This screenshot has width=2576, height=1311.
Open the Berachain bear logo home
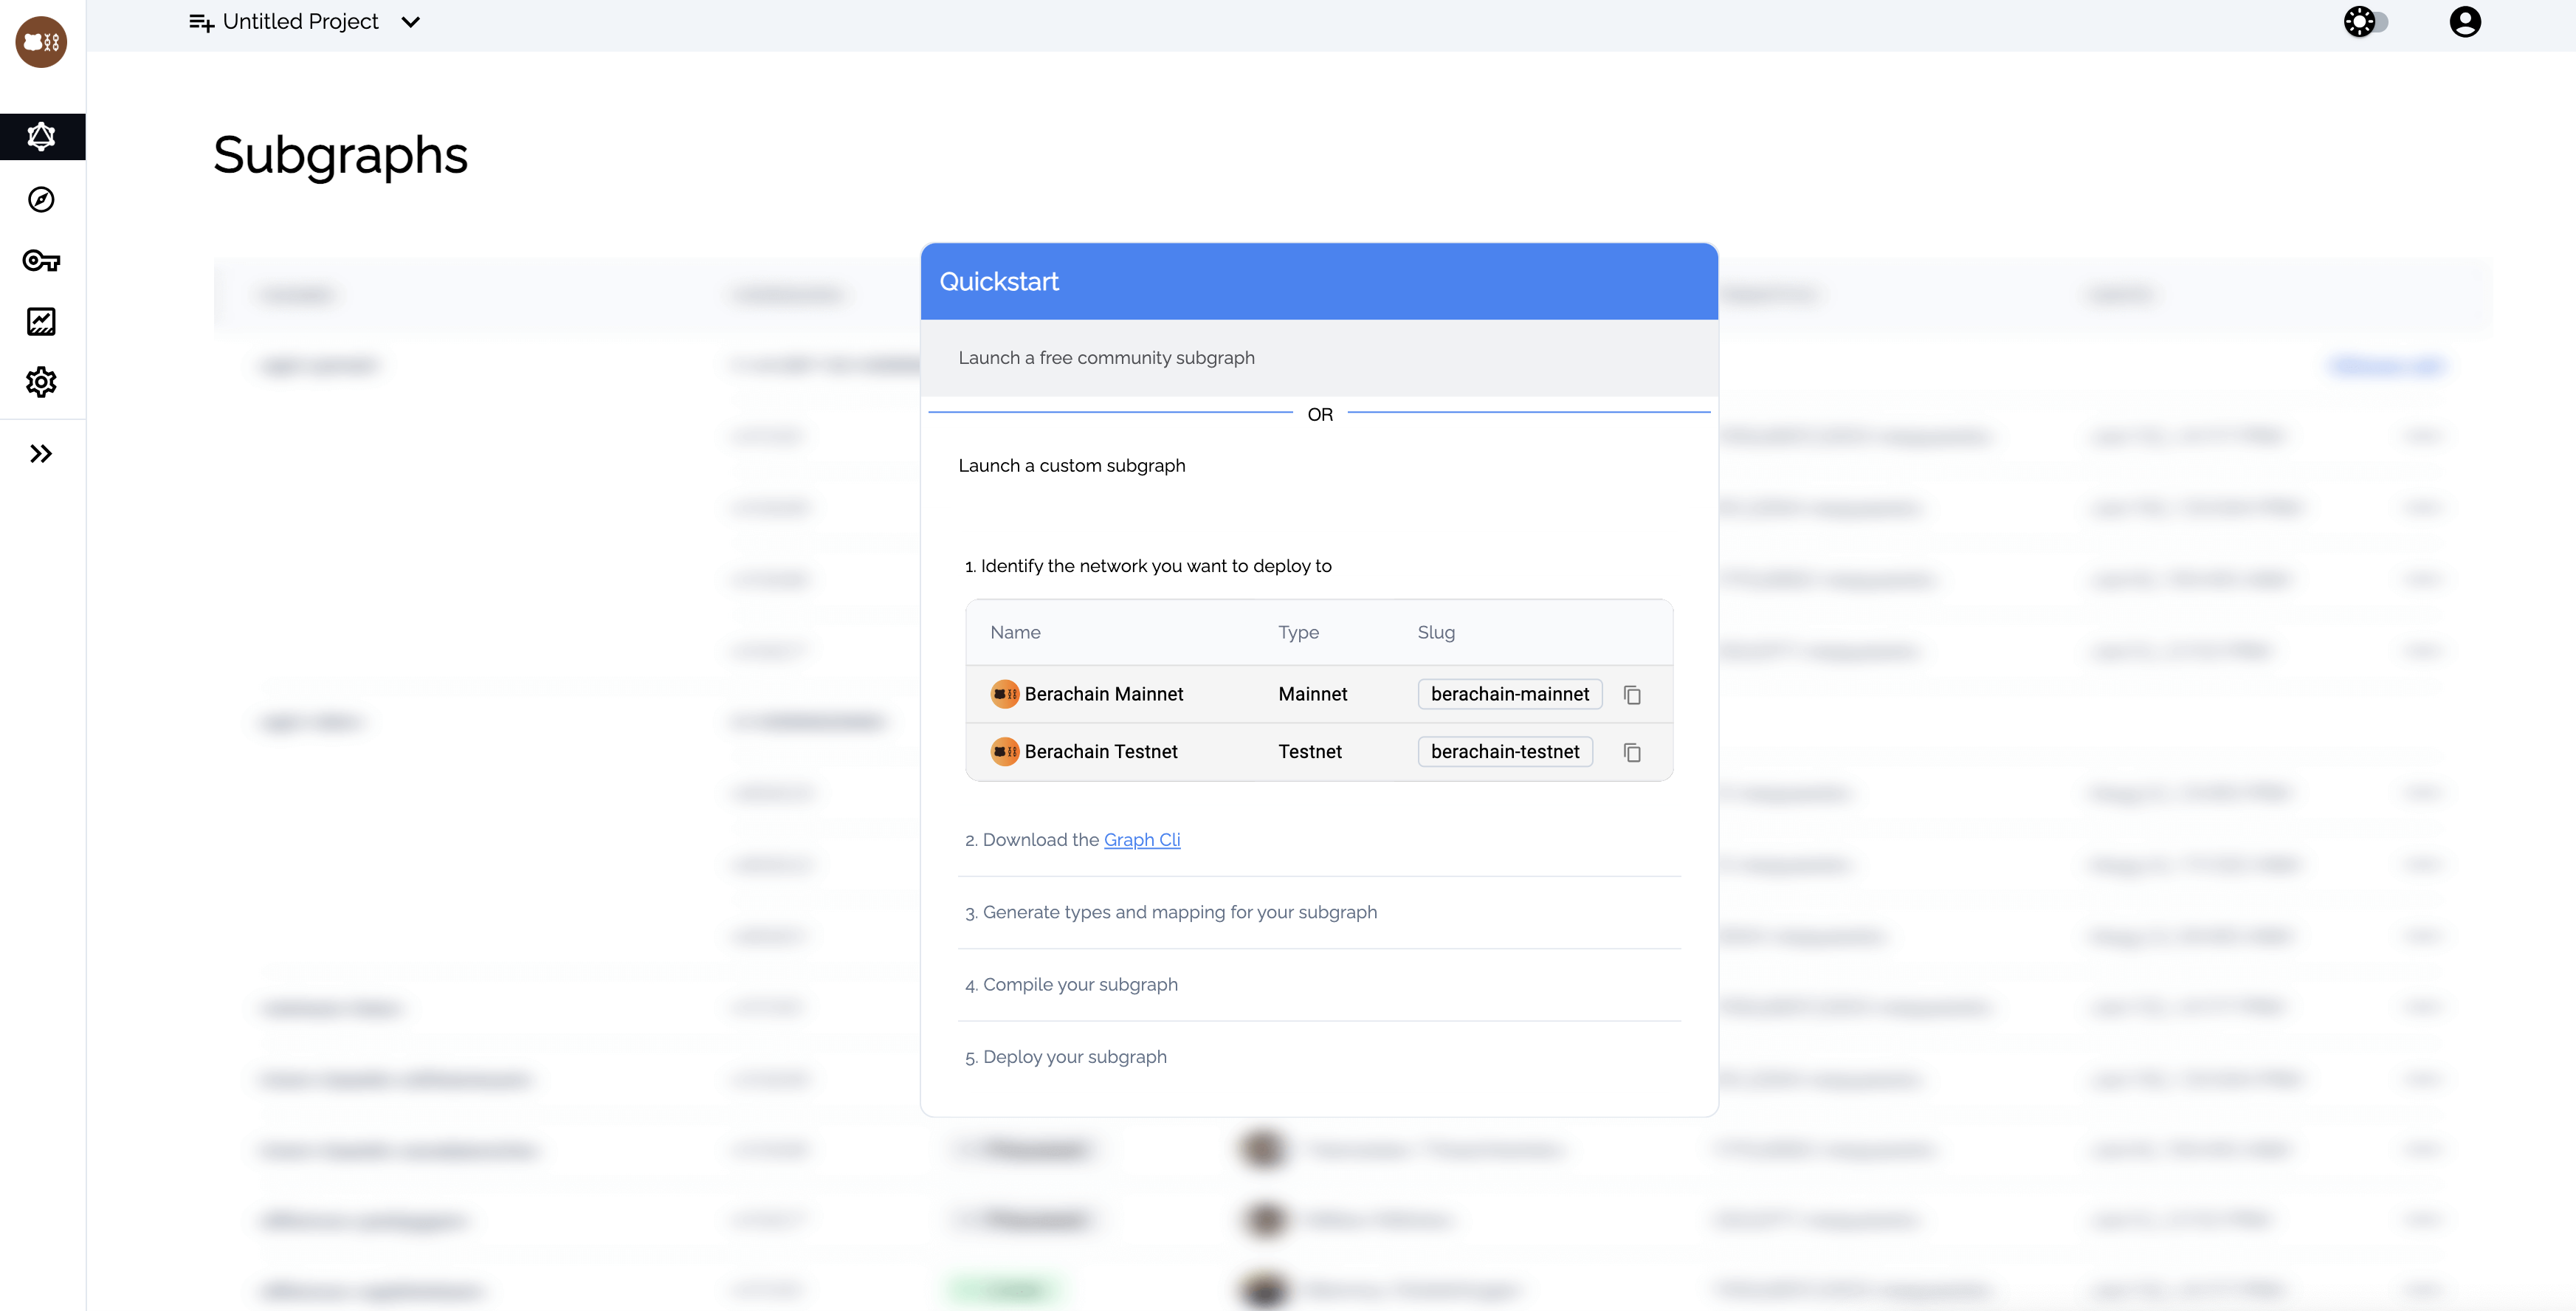pos(41,42)
